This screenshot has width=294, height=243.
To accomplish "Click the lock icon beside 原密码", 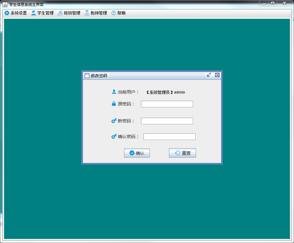I will click(x=114, y=104).
